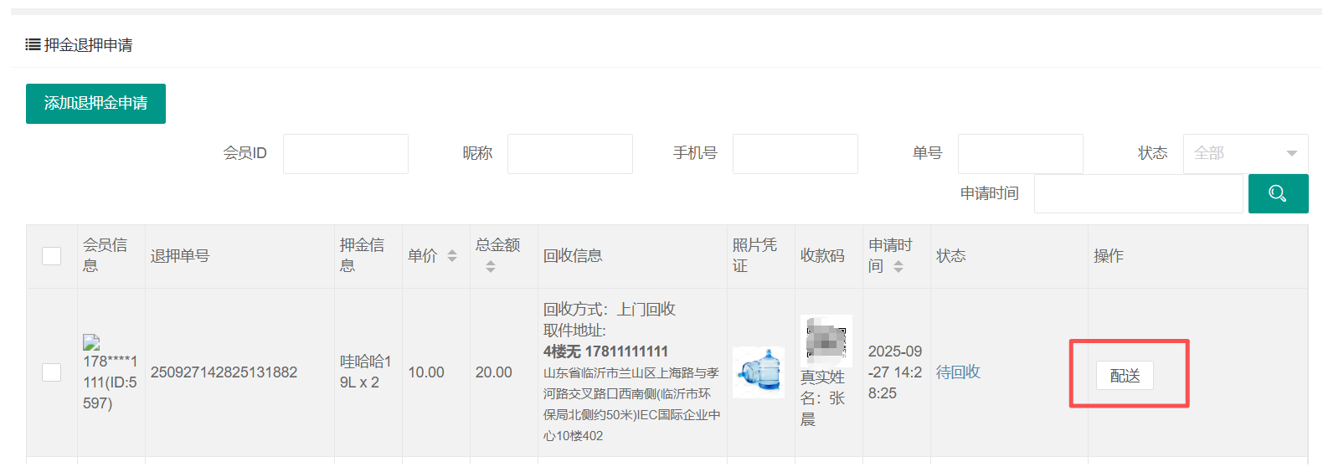Click the 单号 input box
Viewport: 1323px width, 472px height.
point(1020,154)
